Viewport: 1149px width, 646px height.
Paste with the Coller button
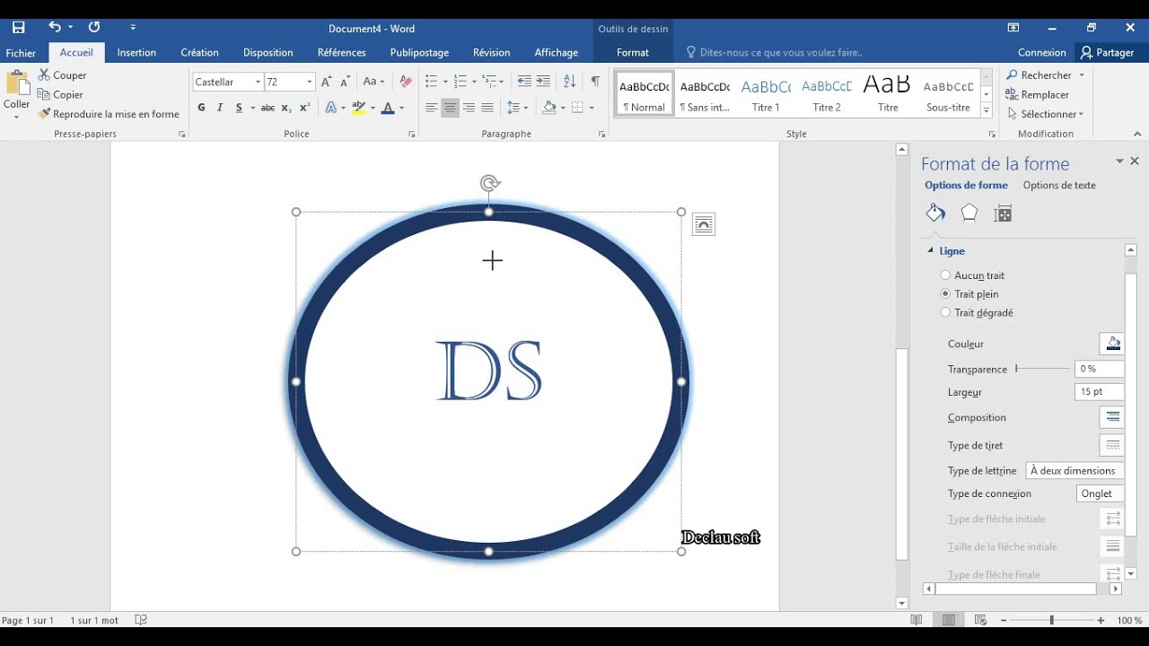(x=16, y=95)
